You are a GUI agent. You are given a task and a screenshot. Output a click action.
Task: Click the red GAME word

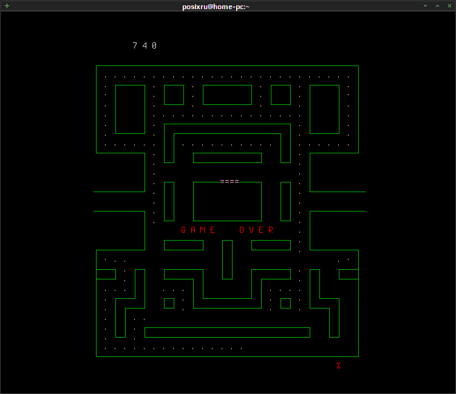(x=198, y=230)
